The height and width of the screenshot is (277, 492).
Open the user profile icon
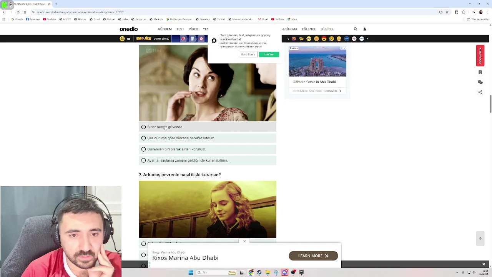point(365,29)
